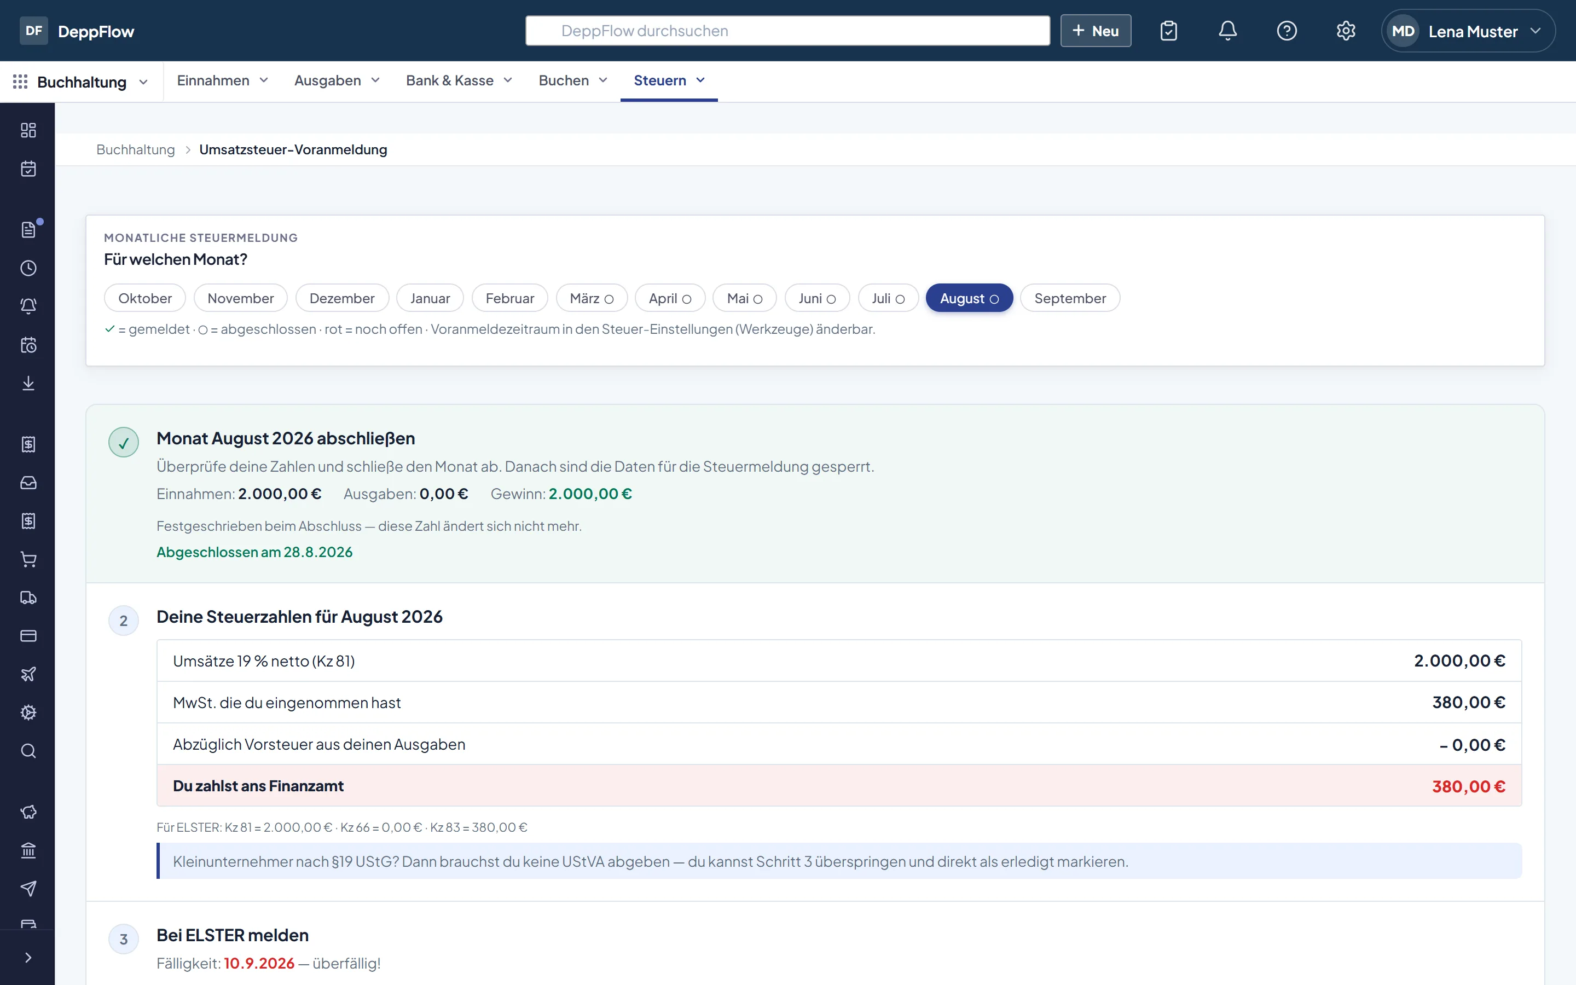Open the piggy bank sidebar icon
This screenshot has height=985, width=1576.
pos(28,812)
